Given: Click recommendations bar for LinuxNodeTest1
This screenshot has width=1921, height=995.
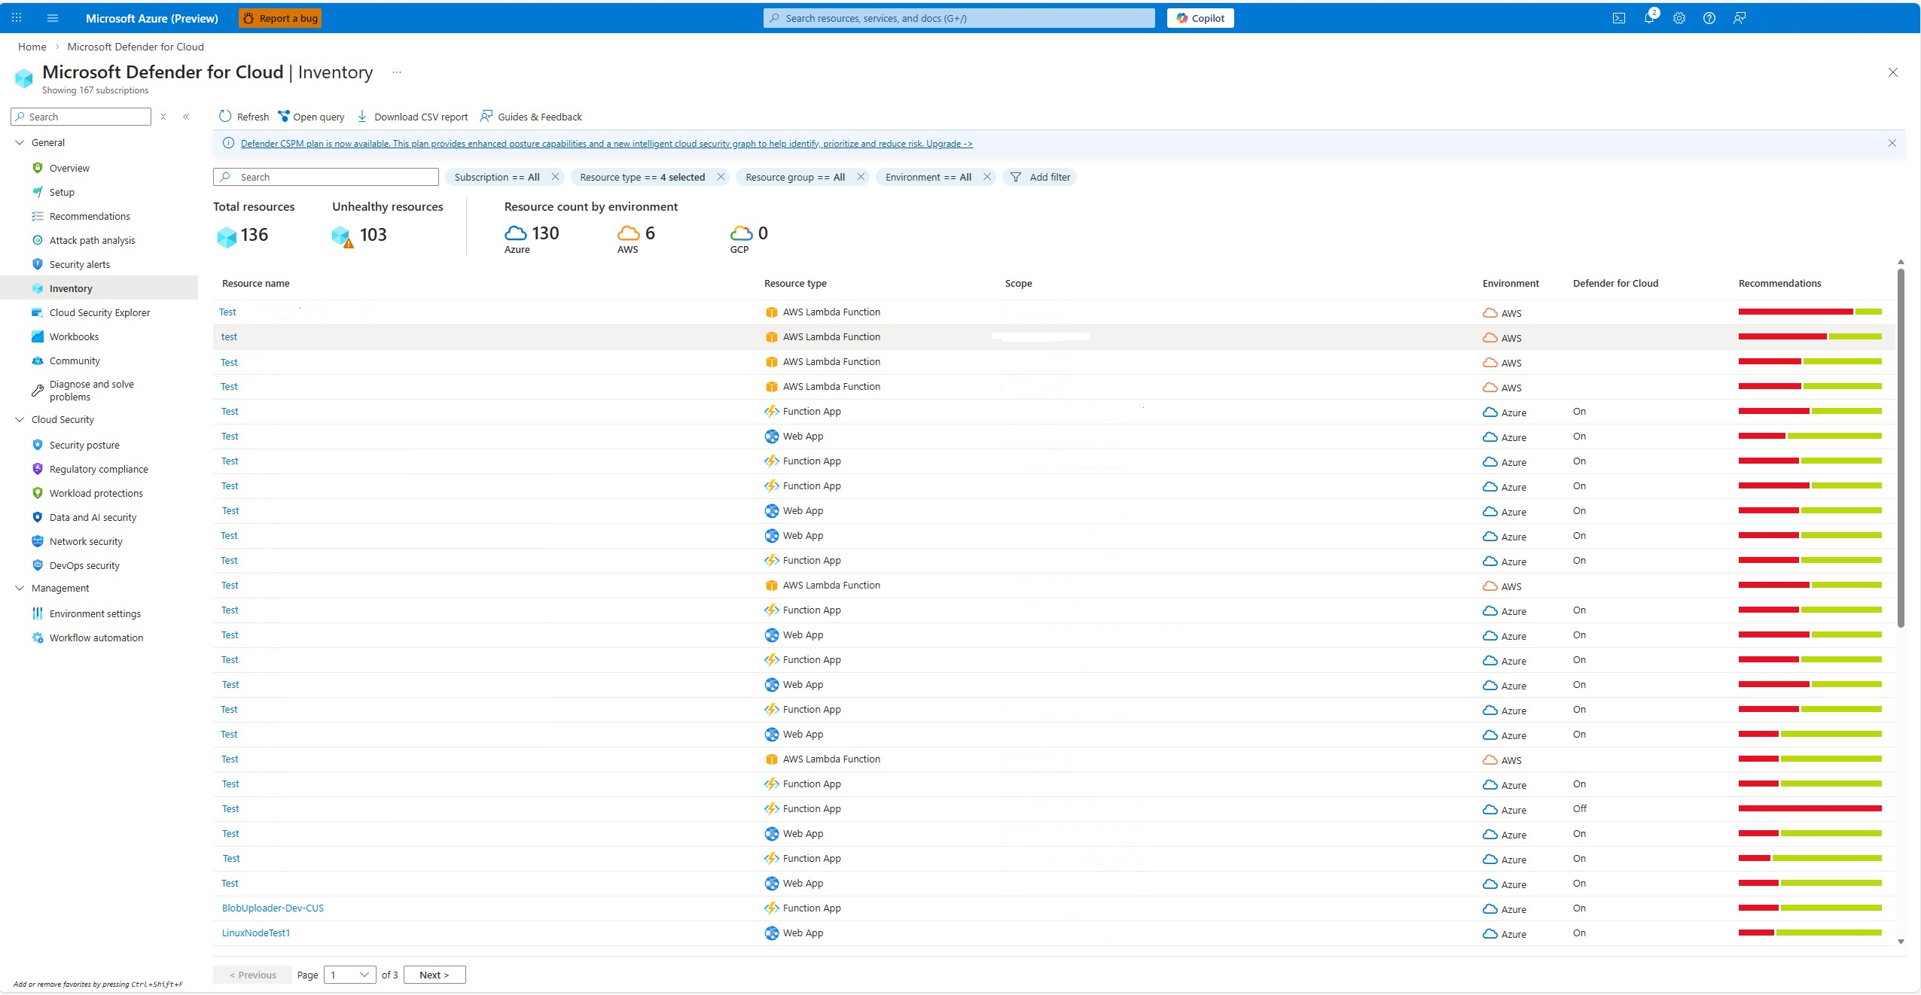Looking at the screenshot, I should coord(1810,933).
